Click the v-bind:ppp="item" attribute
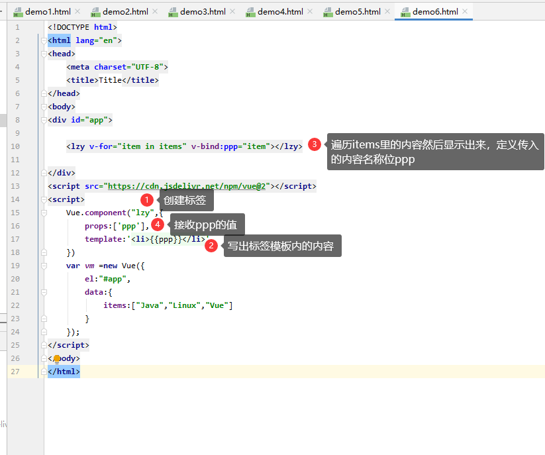The image size is (545, 455). tap(231, 146)
